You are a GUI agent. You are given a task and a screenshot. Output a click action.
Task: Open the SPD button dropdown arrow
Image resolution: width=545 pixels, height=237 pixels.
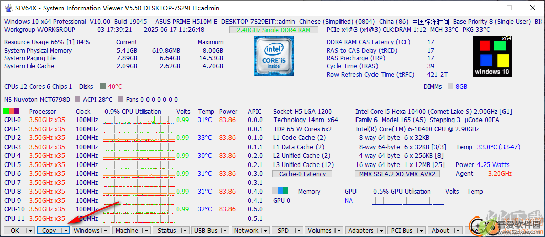click(x=299, y=230)
